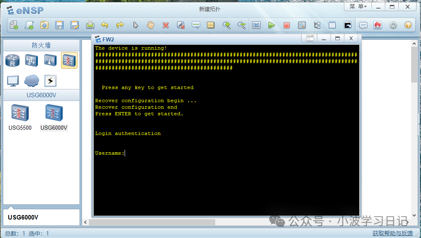Image resolution: width=421 pixels, height=238 pixels.
Task: Click the 获取帮助与反馈 link
Action: pyautogui.click(x=393, y=233)
